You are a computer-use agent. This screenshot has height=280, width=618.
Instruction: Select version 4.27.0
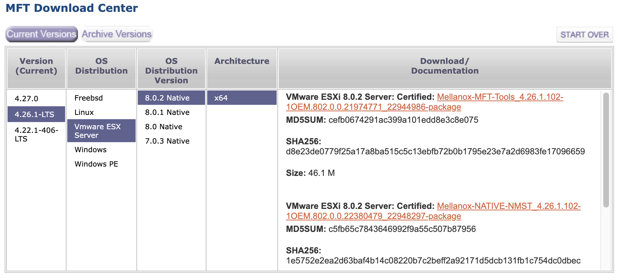(x=26, y=98)
